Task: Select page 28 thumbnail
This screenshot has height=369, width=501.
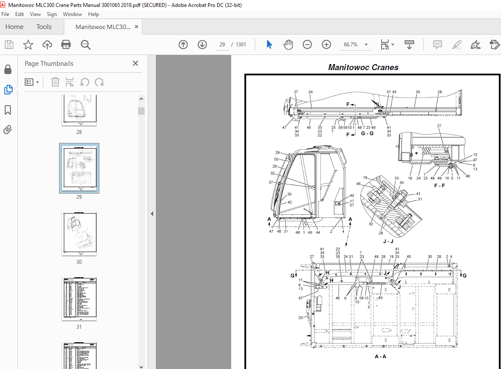Action: coord(79,110)
